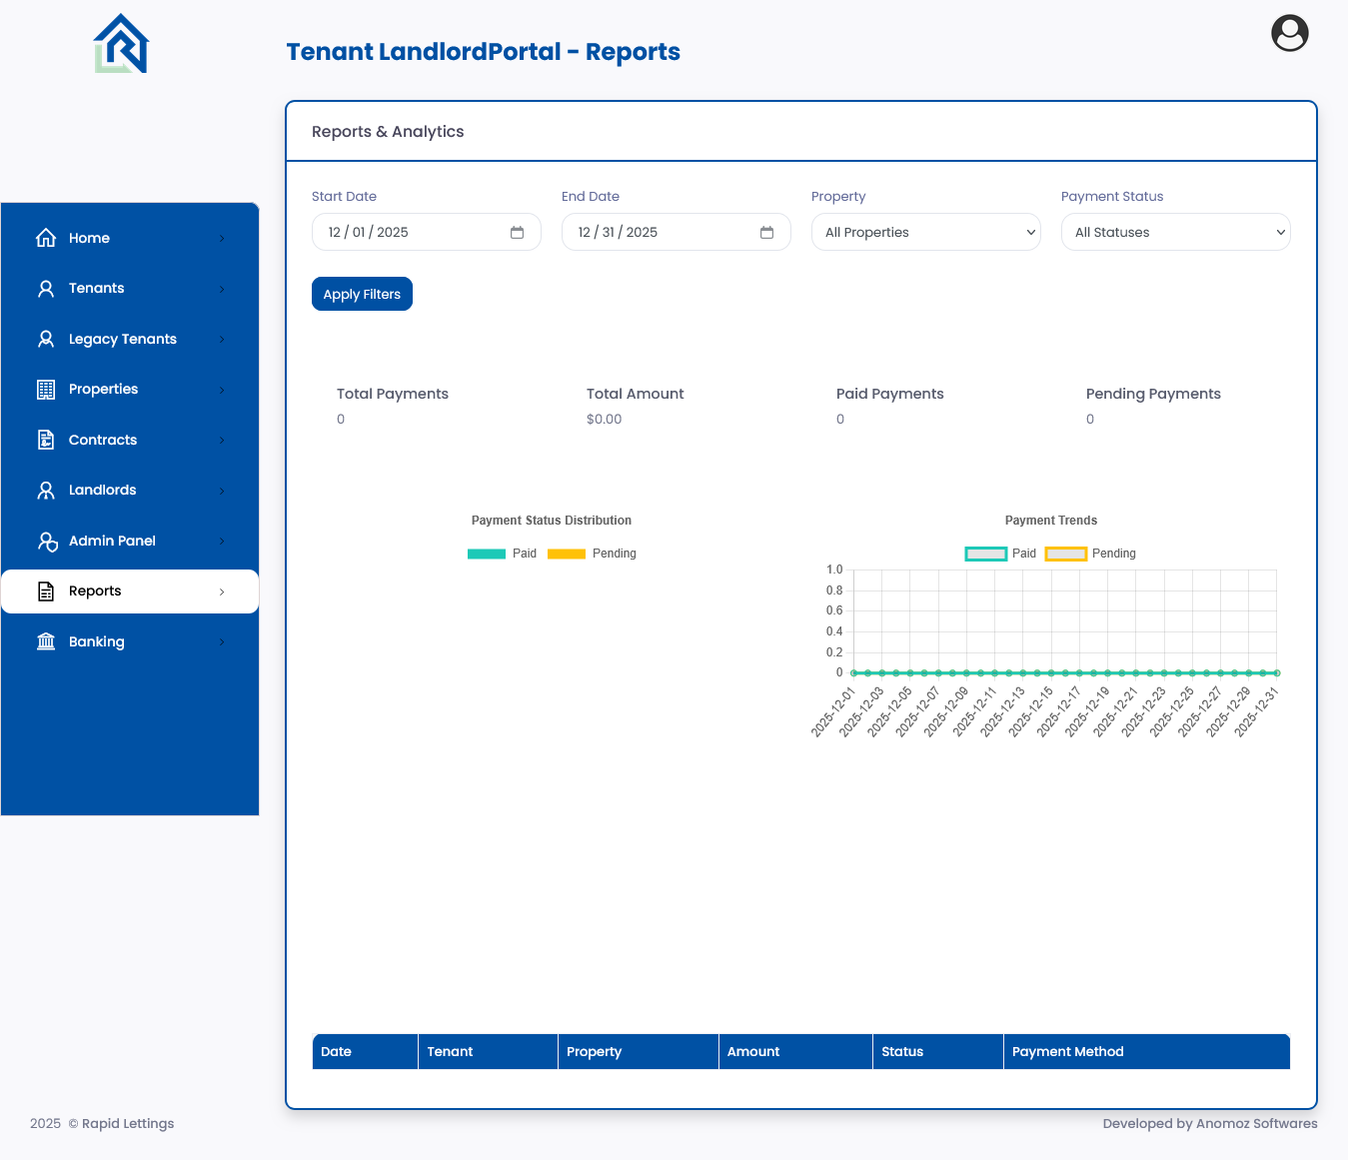Open the Legacy Tenants menu item

[122, 339]
